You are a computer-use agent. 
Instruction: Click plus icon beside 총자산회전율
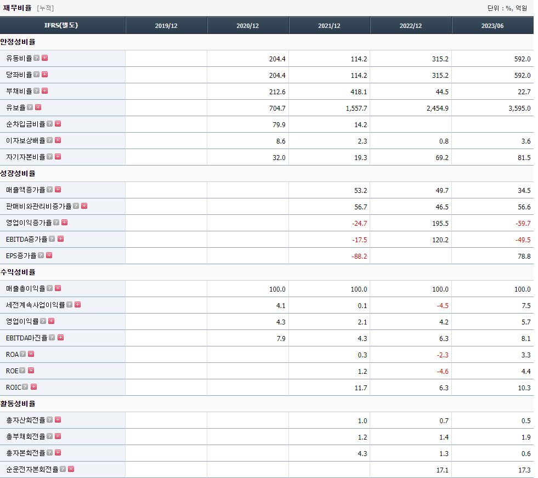coord(58,420)
